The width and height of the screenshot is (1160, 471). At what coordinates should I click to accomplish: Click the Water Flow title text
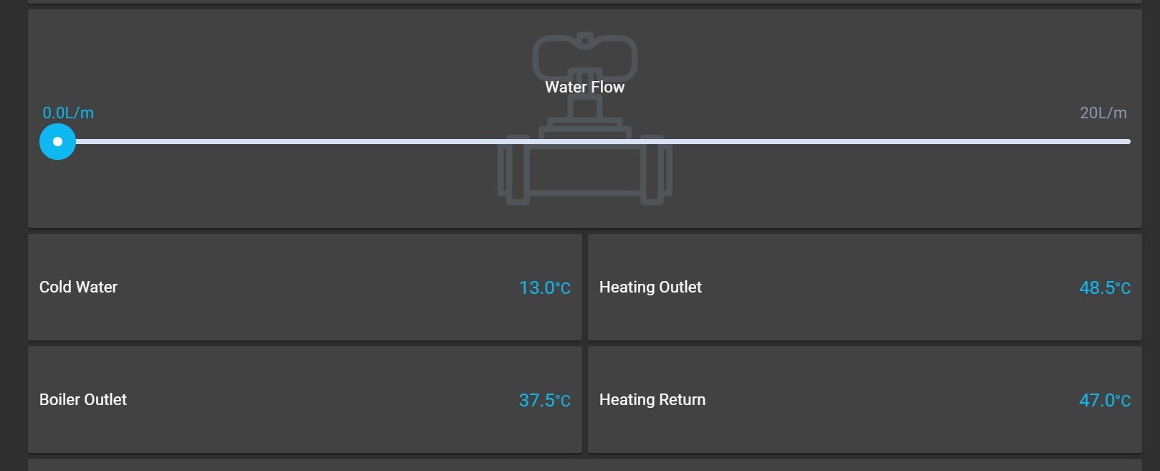584,87
